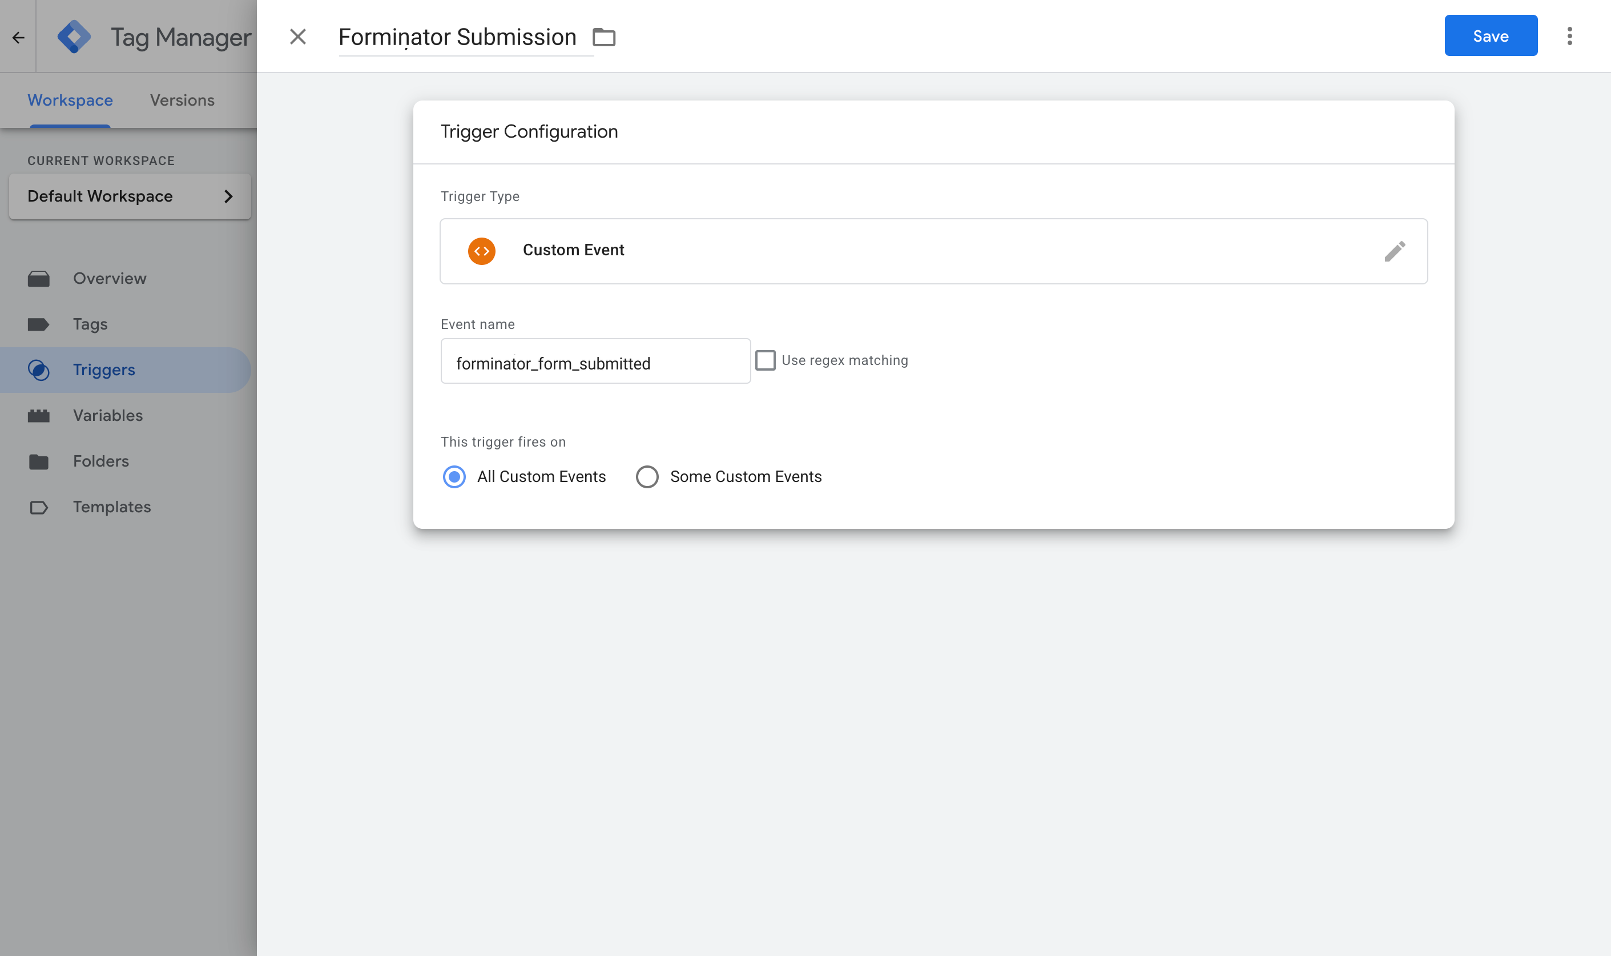This screenshot has height=956, width=1611.
Task: Select the orange Custom Event icon
Action: [482, 251]
